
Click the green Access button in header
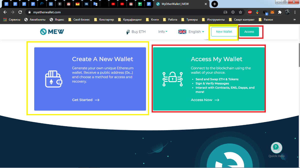click(x=249, y=32)
